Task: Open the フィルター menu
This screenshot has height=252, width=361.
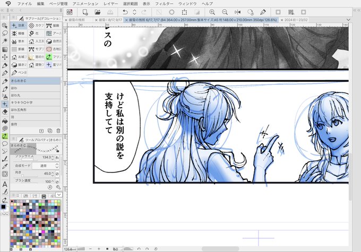Action: pyautogui.click(x=164, y=4)
